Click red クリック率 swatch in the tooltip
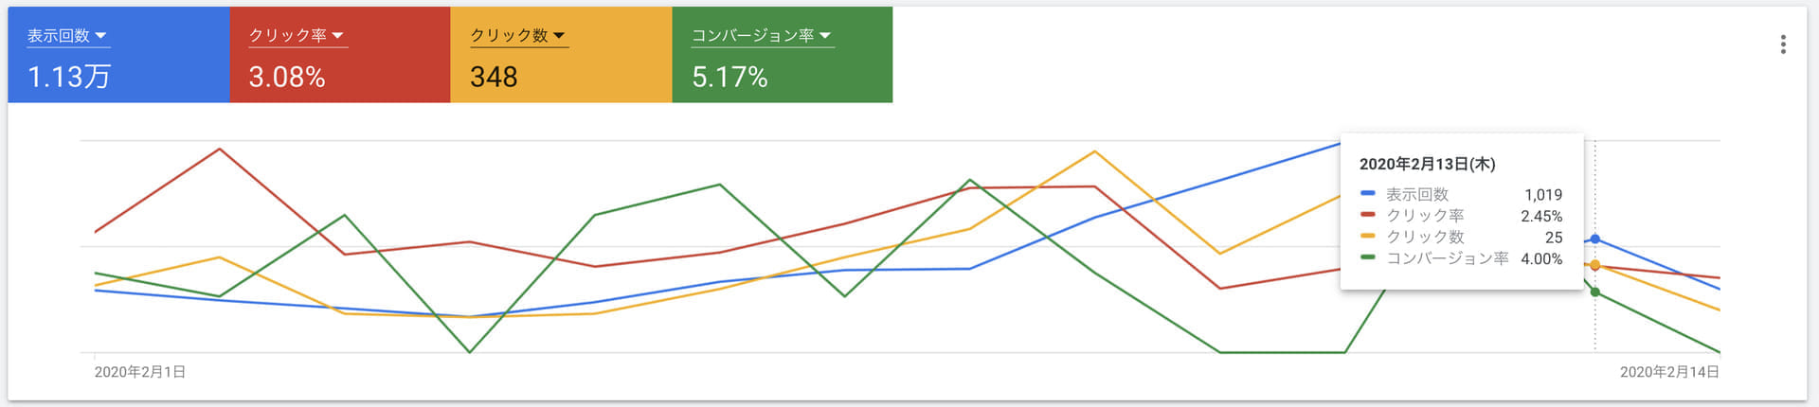The height and width of the screenshot is (407, 1819). [x=1367, y=216]
